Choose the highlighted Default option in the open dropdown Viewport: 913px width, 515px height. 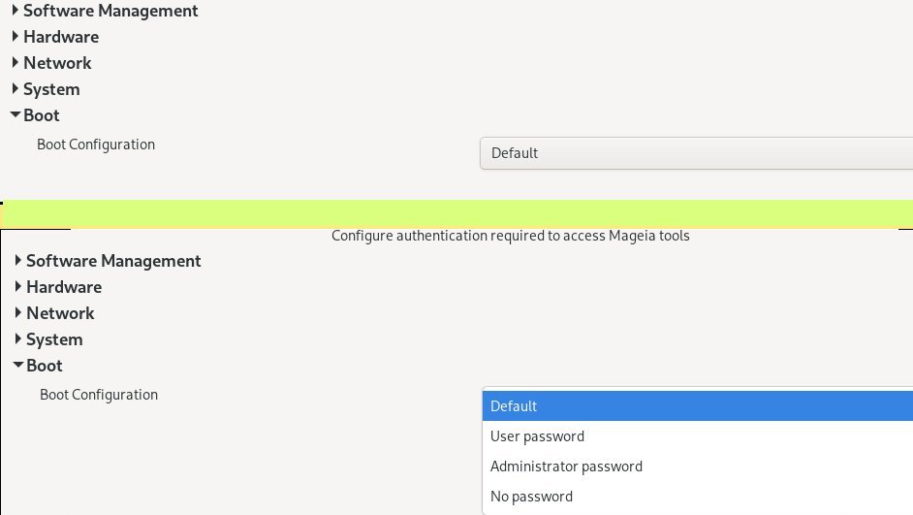tap(697, 406)
